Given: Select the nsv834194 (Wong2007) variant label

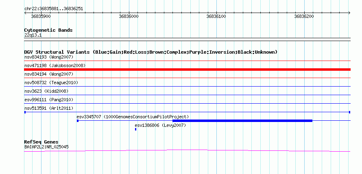Looking at the screenshot, I should 49,74.
